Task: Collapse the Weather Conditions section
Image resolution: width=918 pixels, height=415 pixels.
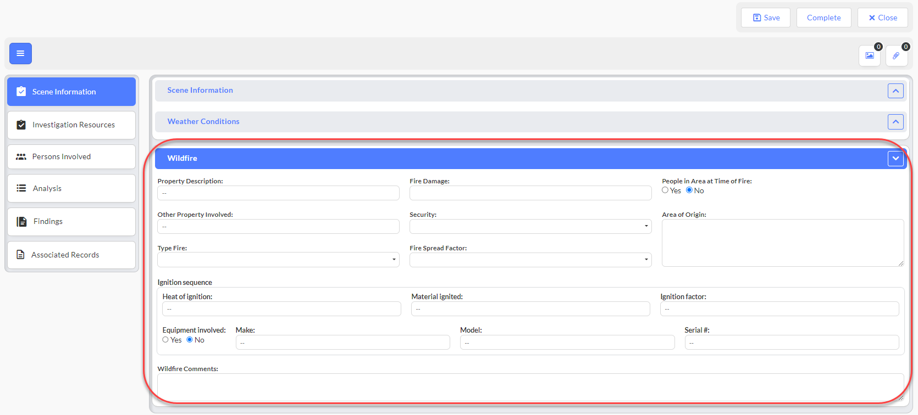Action: (x=895, y=122)
